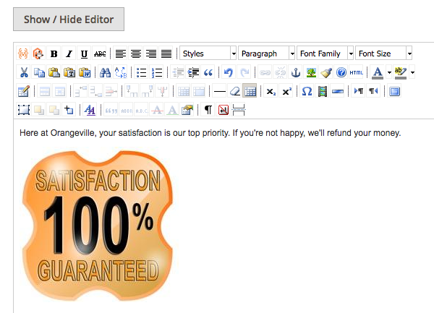Click the Paste clipboard icon
Screen dimensions: 434x313
[54, 72]
